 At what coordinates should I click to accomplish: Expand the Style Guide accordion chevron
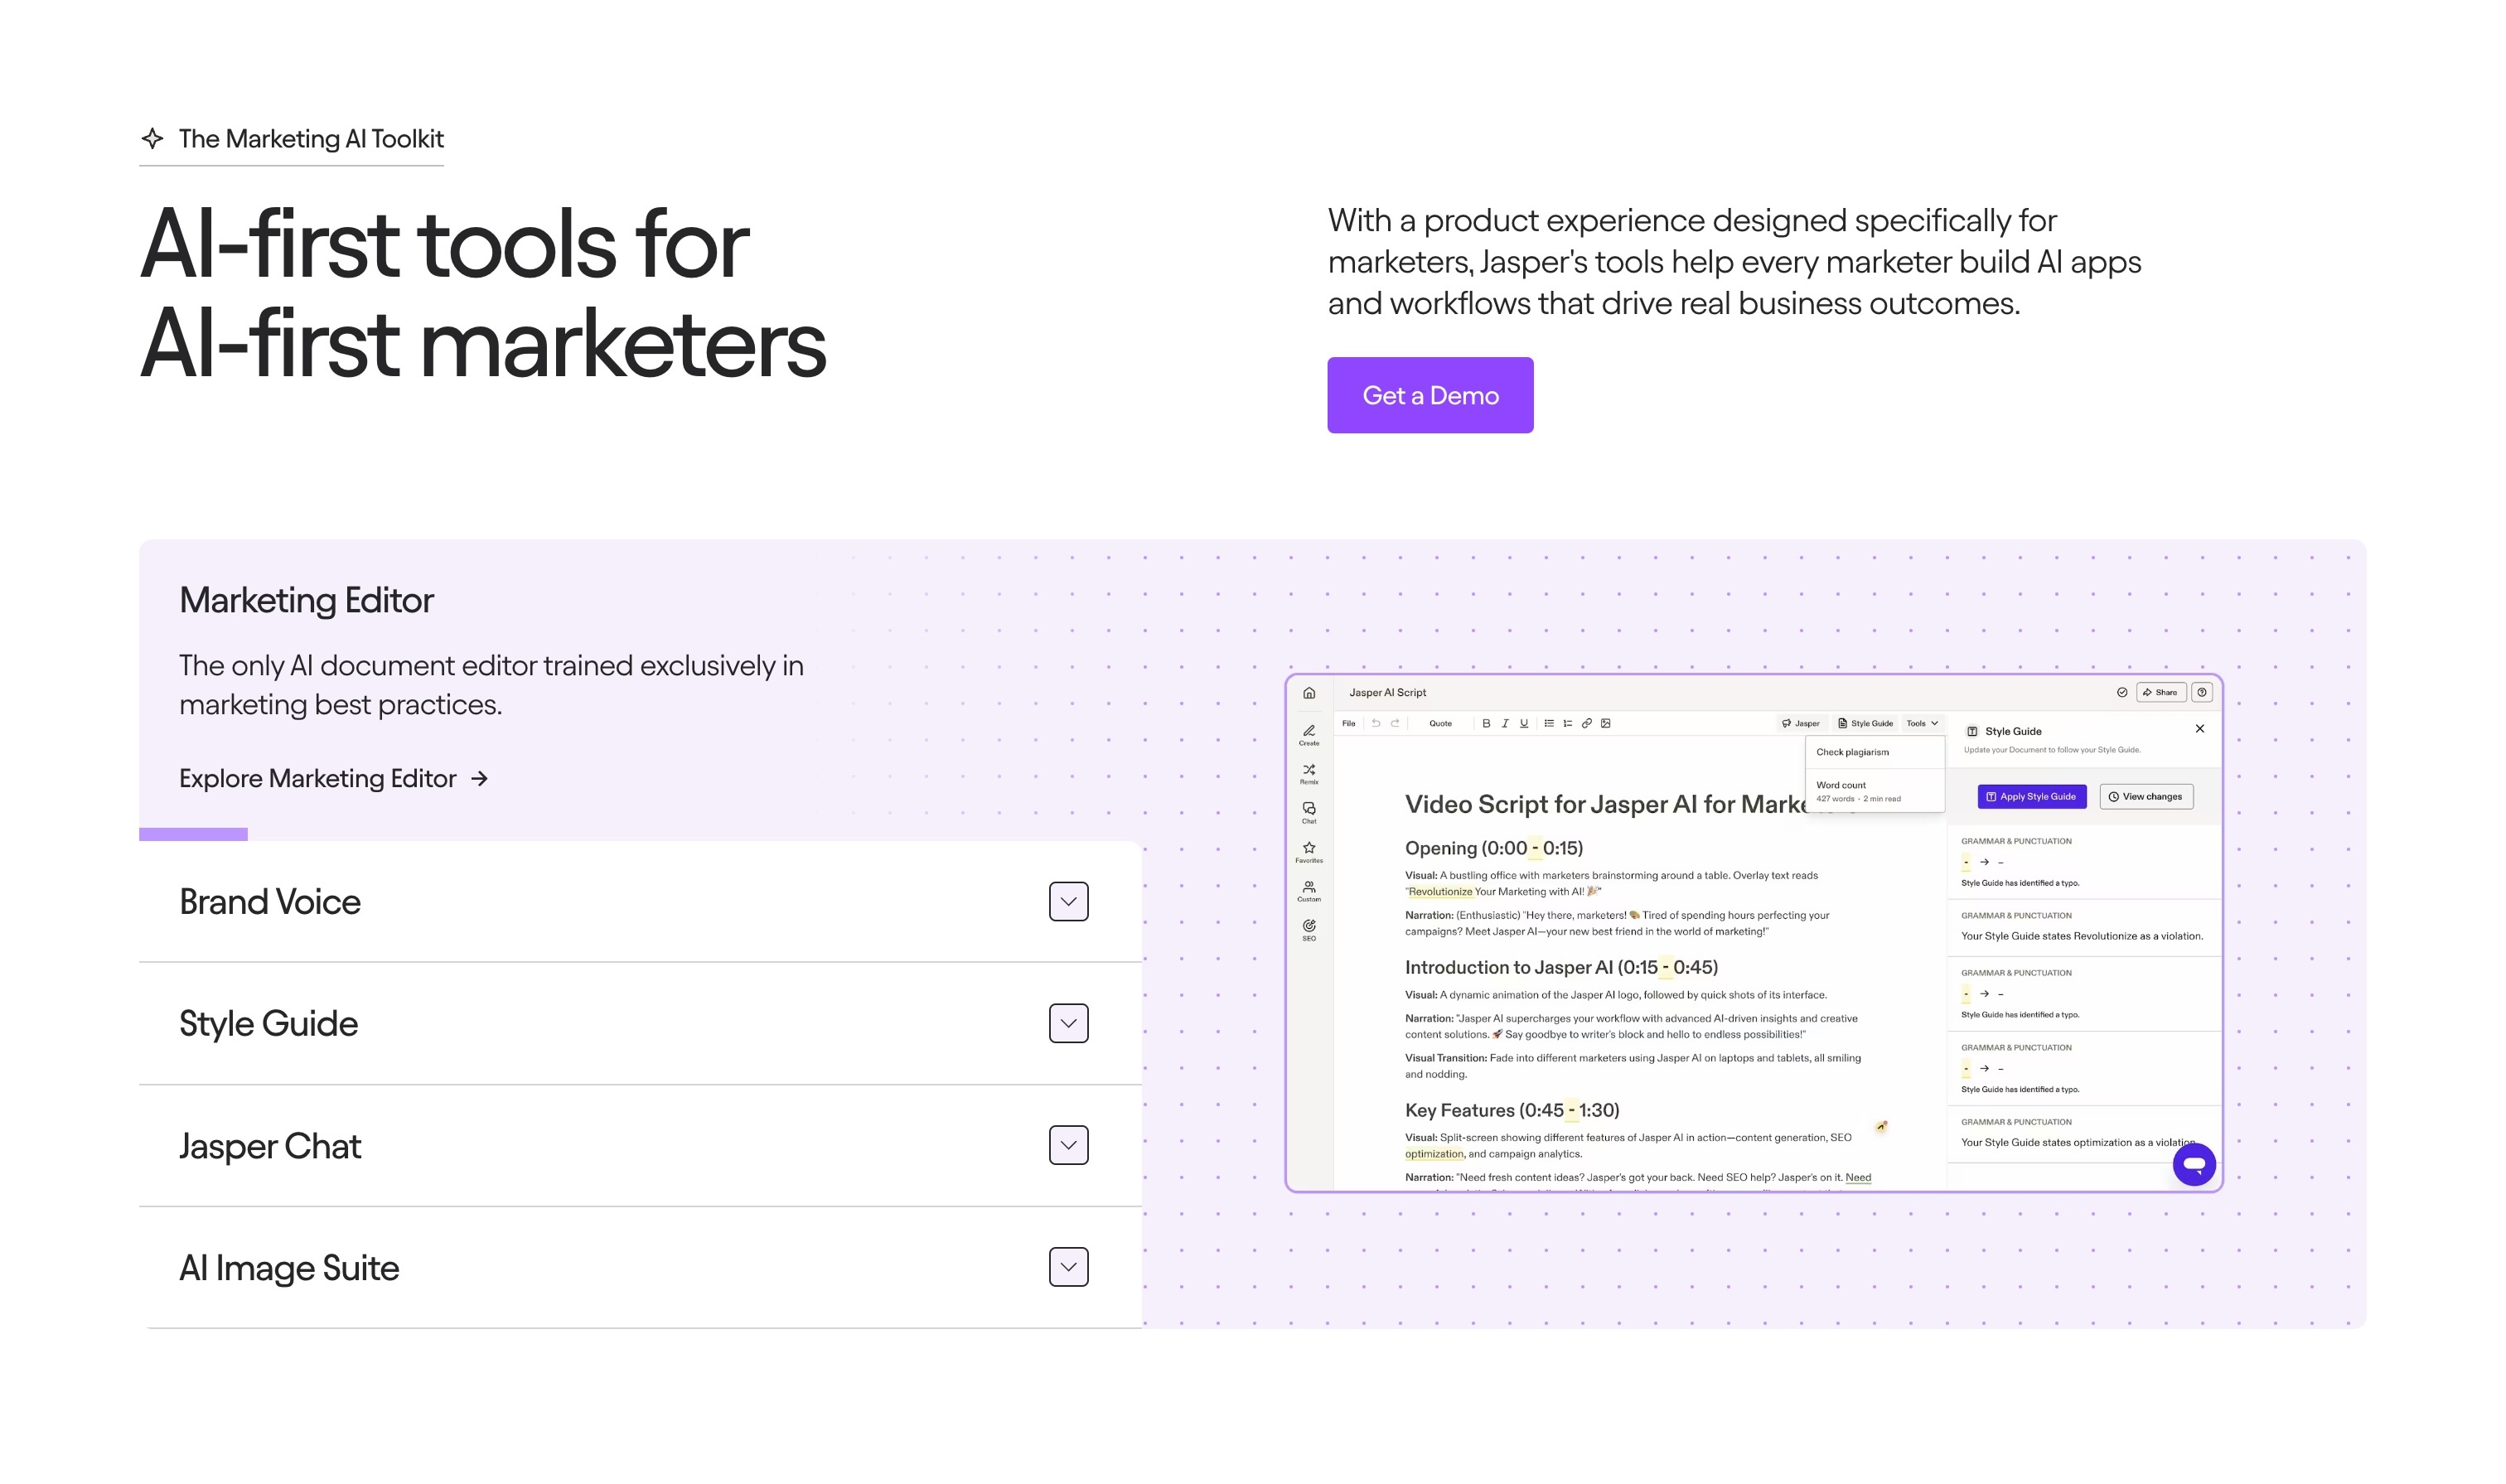[x=1068, y=1023]
